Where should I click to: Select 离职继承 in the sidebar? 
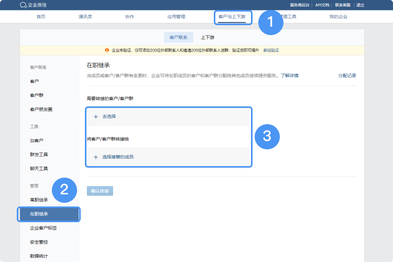coord(39,200)
